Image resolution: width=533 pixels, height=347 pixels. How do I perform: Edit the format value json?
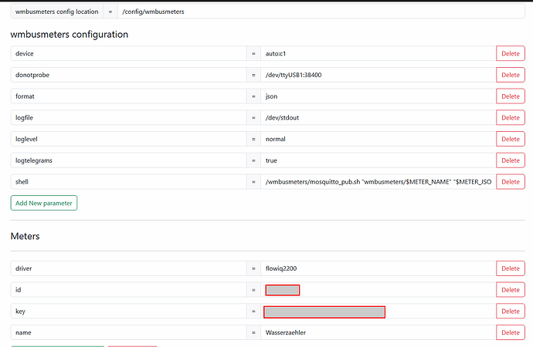(378, 96)
